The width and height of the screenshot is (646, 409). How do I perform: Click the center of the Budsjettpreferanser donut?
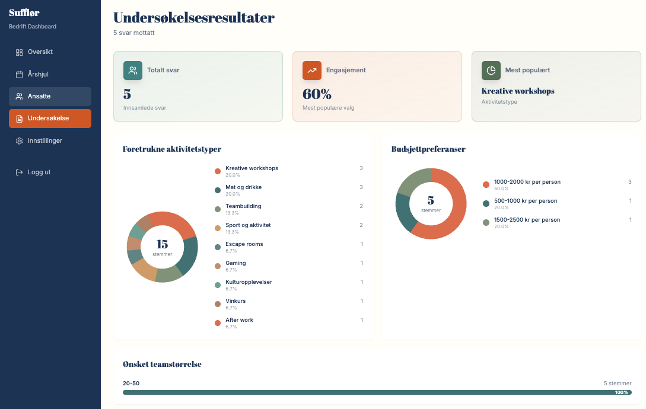point(431,203)
